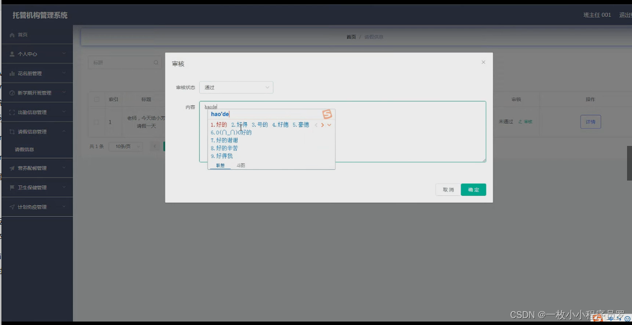Screen dimensions: 632x325
Task: Select the 请假信息 submenu item
Action: coord(37,149)
